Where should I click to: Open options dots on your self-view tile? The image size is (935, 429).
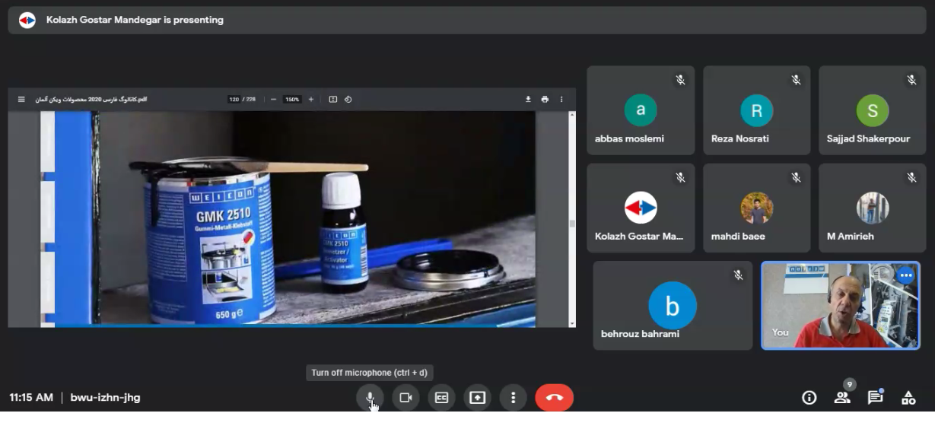click(x=905, y=275)
